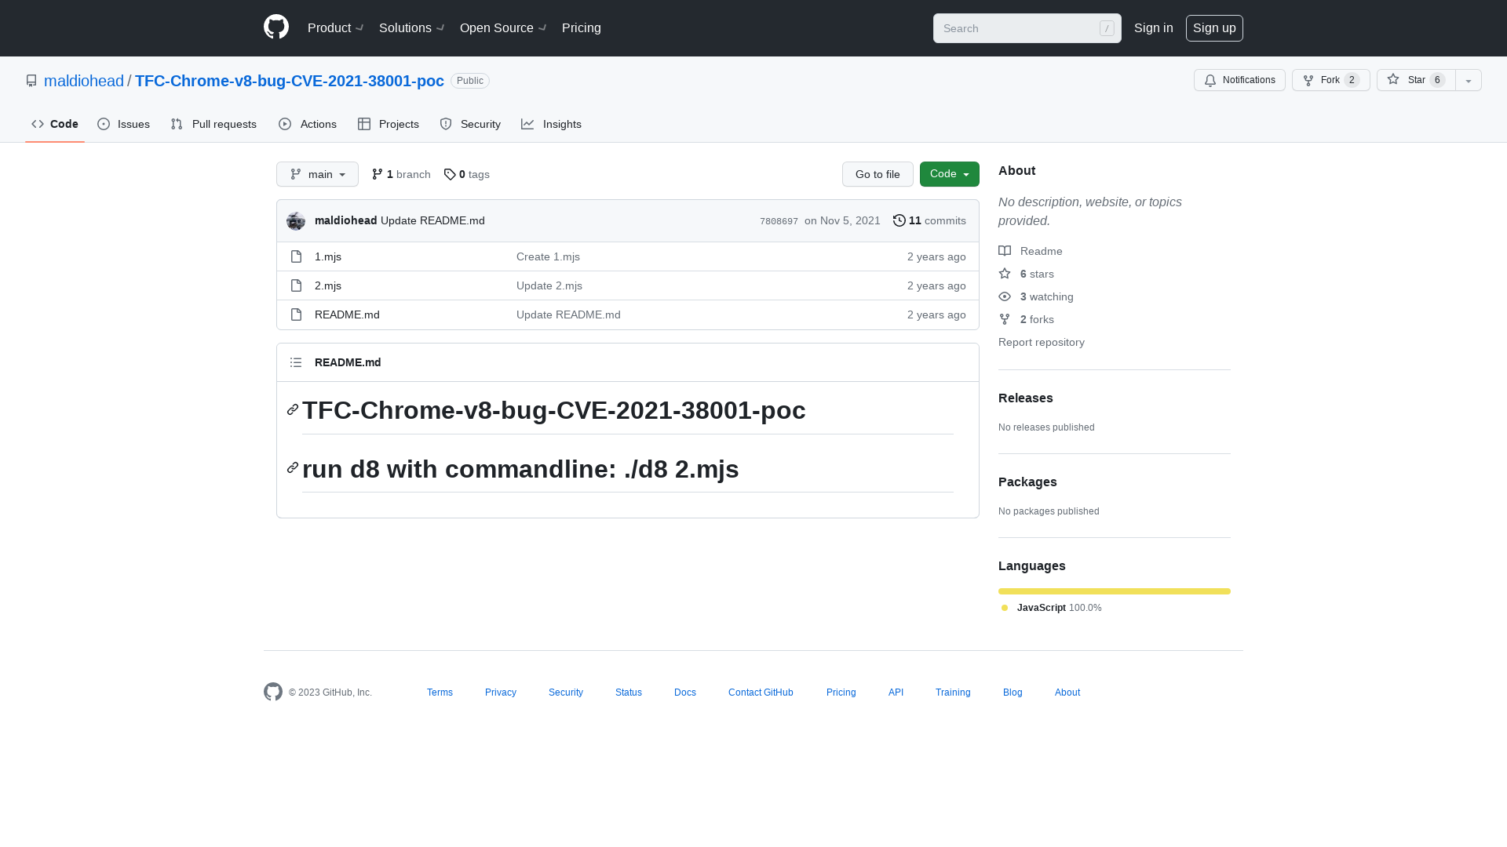Screen dimensions: 1507x847
Task: Open the Releases section heading
Action: [x=1026, y=398]
